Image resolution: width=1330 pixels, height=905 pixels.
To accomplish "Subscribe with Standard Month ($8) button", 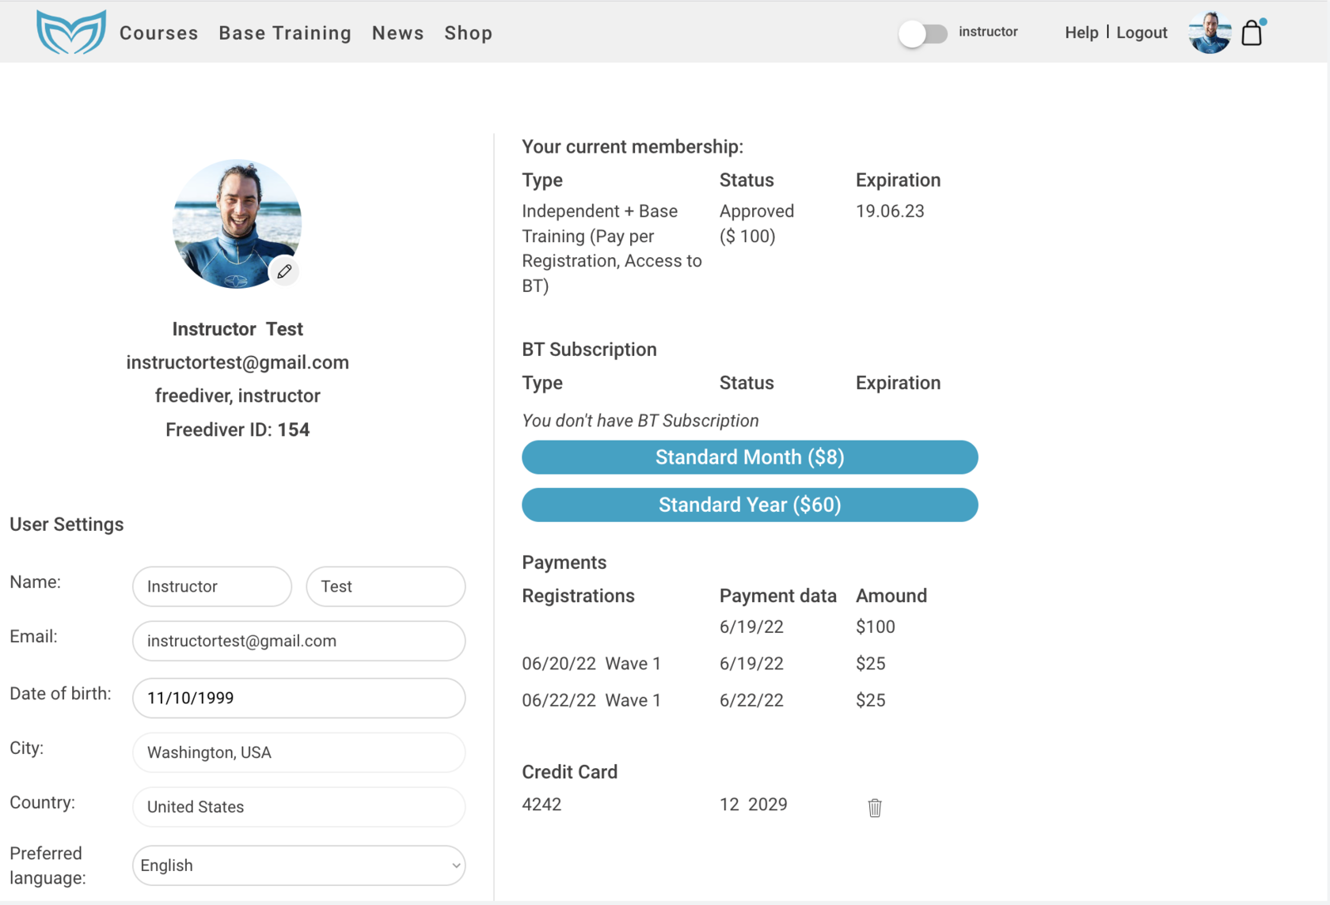I will click(750, 457).
